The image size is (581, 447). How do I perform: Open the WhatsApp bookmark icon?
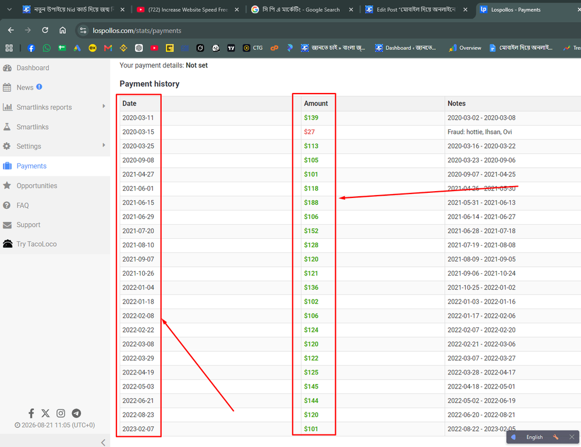point(47,48)
